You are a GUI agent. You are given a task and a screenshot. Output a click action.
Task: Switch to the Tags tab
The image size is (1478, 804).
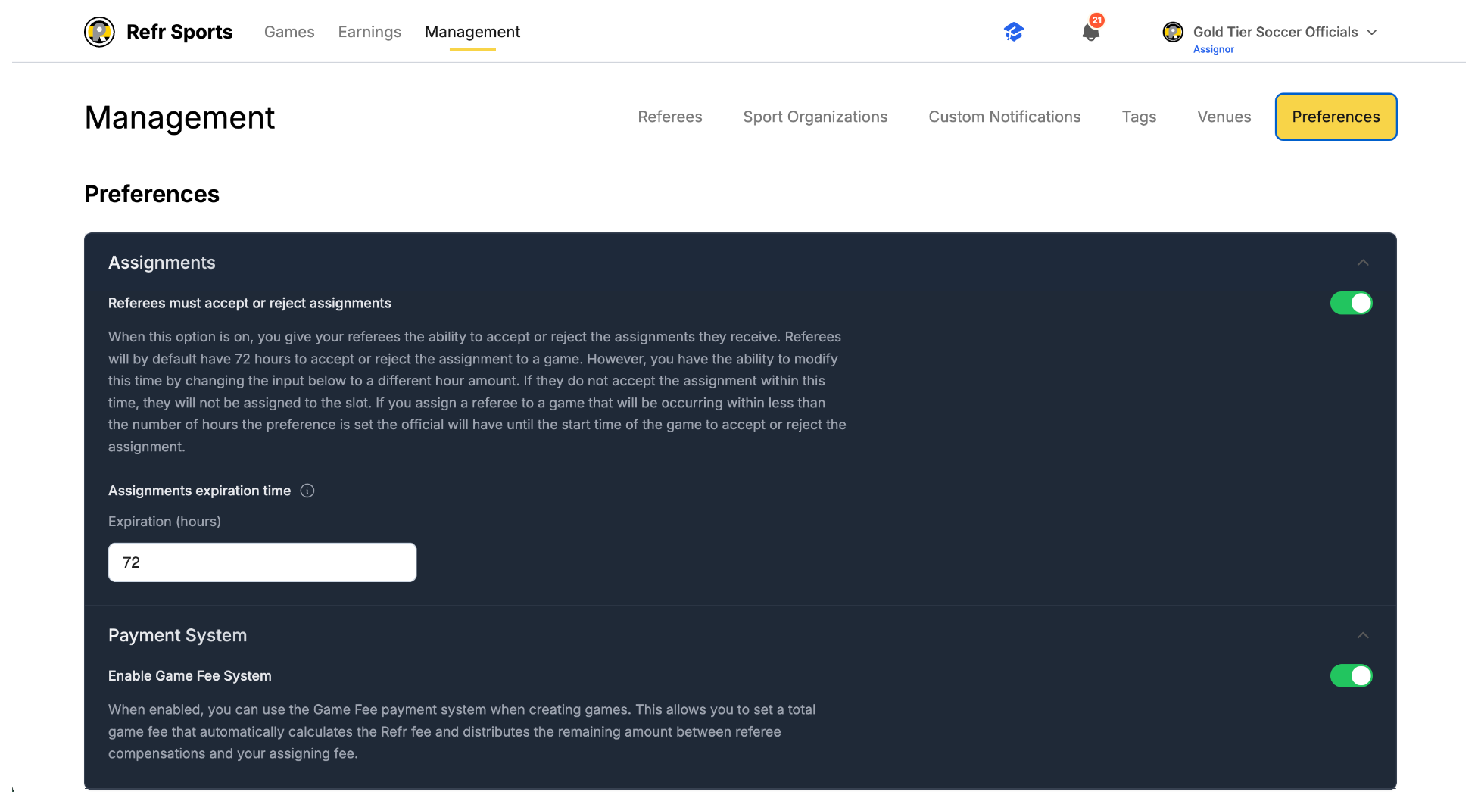(x=1139, y=117)
